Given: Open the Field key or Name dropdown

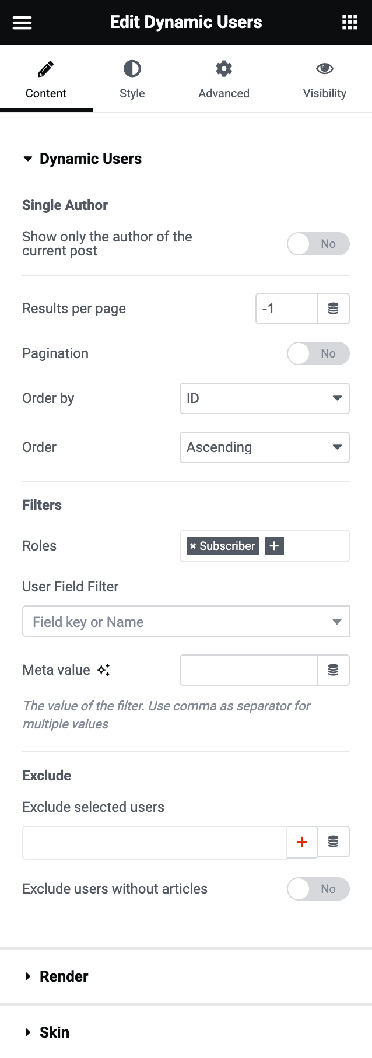Looking at the screenshot, I should click(x=185, y=622).
